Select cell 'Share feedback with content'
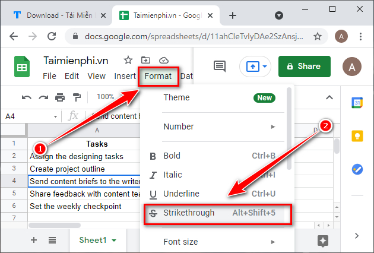Image resolution: width=374 pixels, height=253 pixels. (84, 194)
